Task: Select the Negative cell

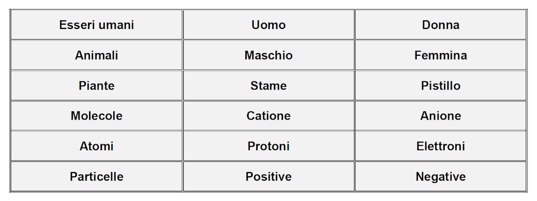Action: [x=440, y=176]
